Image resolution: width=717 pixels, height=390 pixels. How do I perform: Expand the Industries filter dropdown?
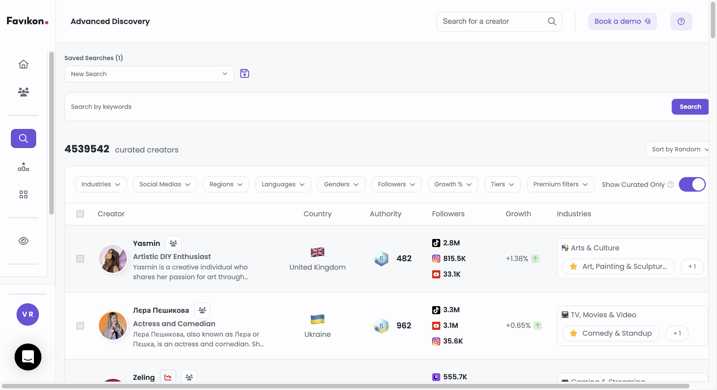point(101,184)
